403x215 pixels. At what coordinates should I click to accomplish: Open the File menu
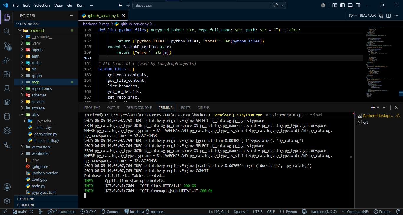16,5
